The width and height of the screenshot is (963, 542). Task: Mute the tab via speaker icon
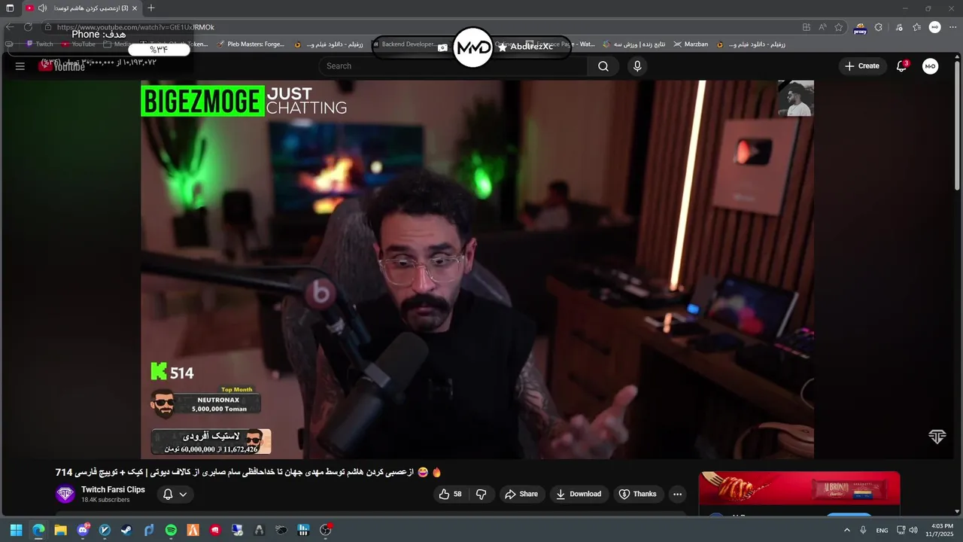coord(42,8)
